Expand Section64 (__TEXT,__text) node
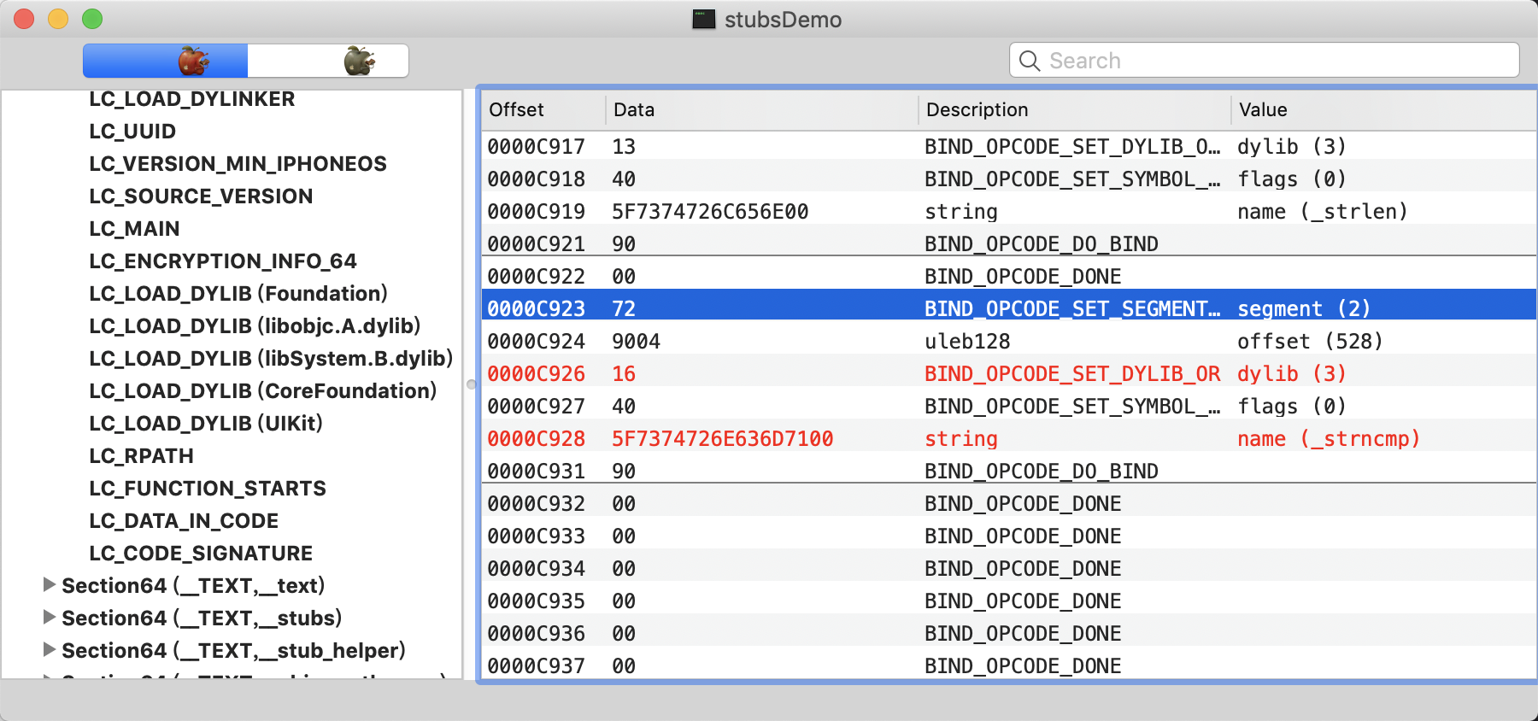The width and height of the screenshot is (1538, 721). tap(50, 585)
